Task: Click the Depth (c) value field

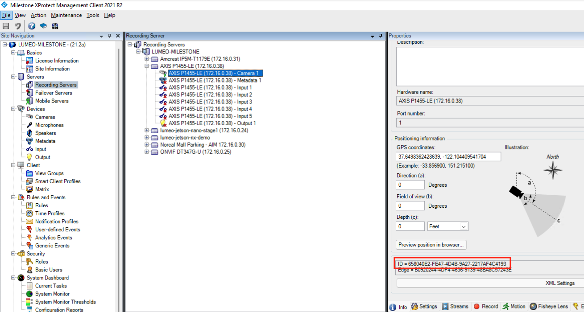Action: click(x=410, y=226)
